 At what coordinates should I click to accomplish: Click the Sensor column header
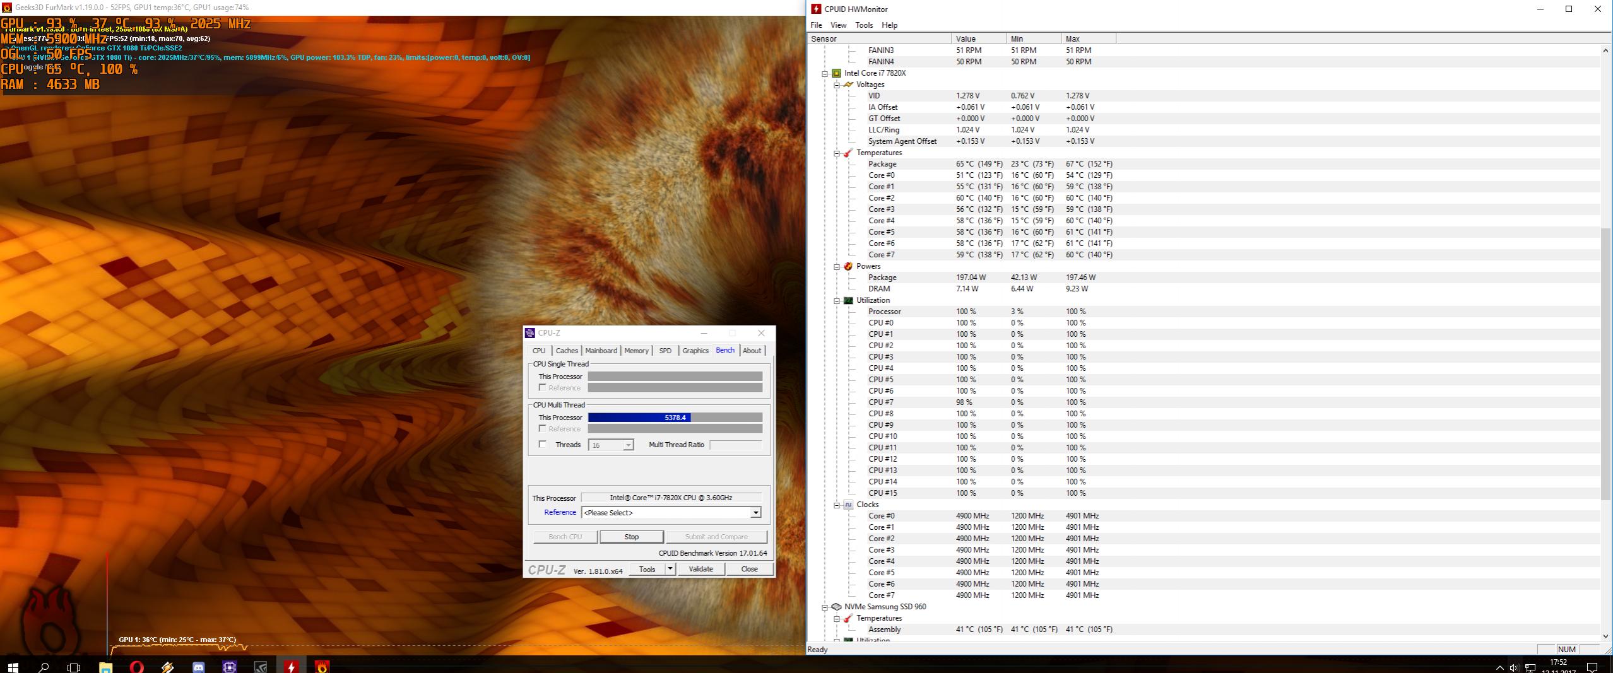pos(879,38)
